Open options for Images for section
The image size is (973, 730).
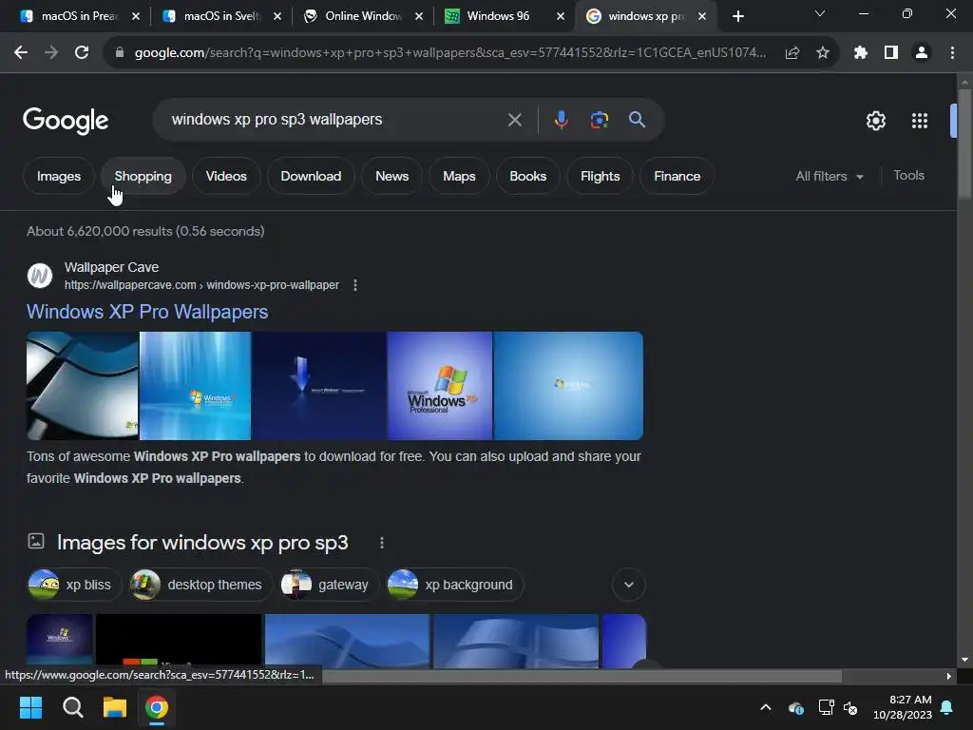[x=382, y=543]
